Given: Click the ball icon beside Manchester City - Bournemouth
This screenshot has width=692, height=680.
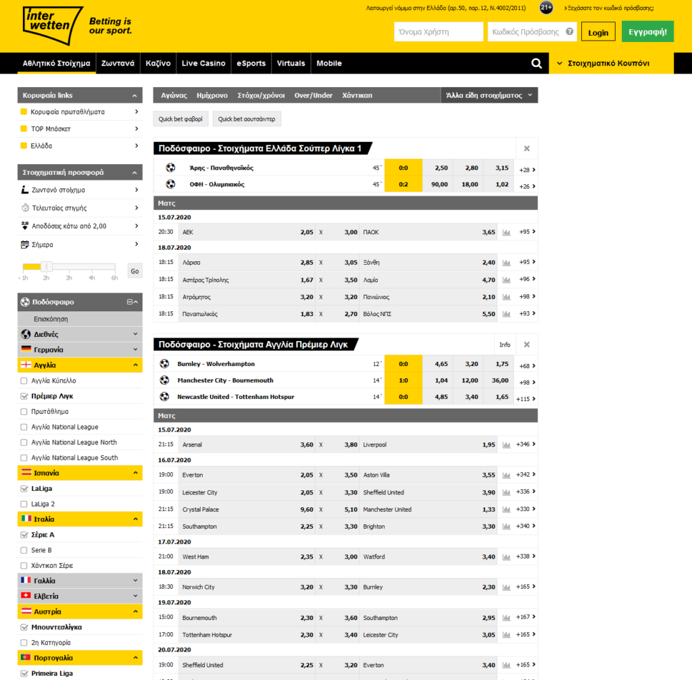Looking at the screenshot, I should click(164, 380).
